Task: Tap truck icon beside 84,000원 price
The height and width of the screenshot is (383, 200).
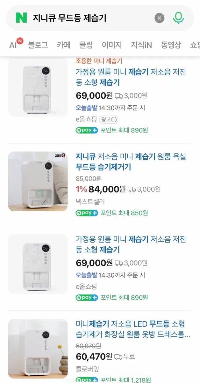Action: (132, 190)
